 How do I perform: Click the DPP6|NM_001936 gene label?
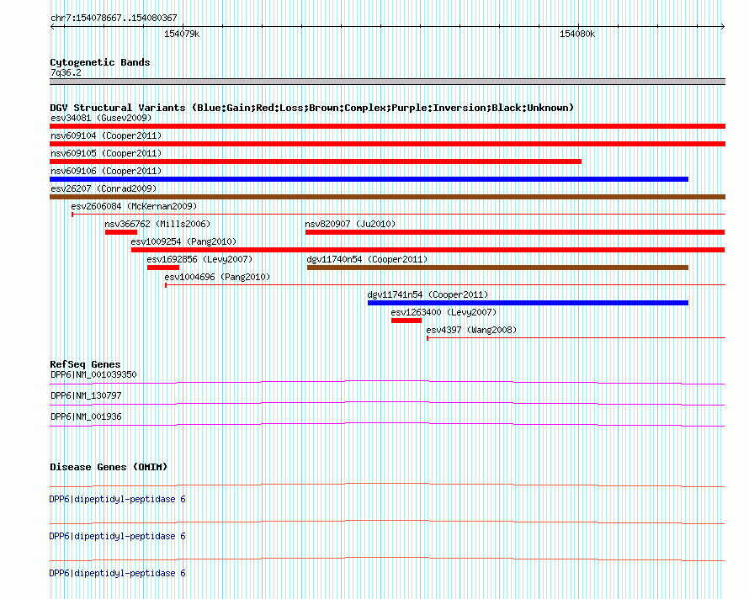pos(86,416)
